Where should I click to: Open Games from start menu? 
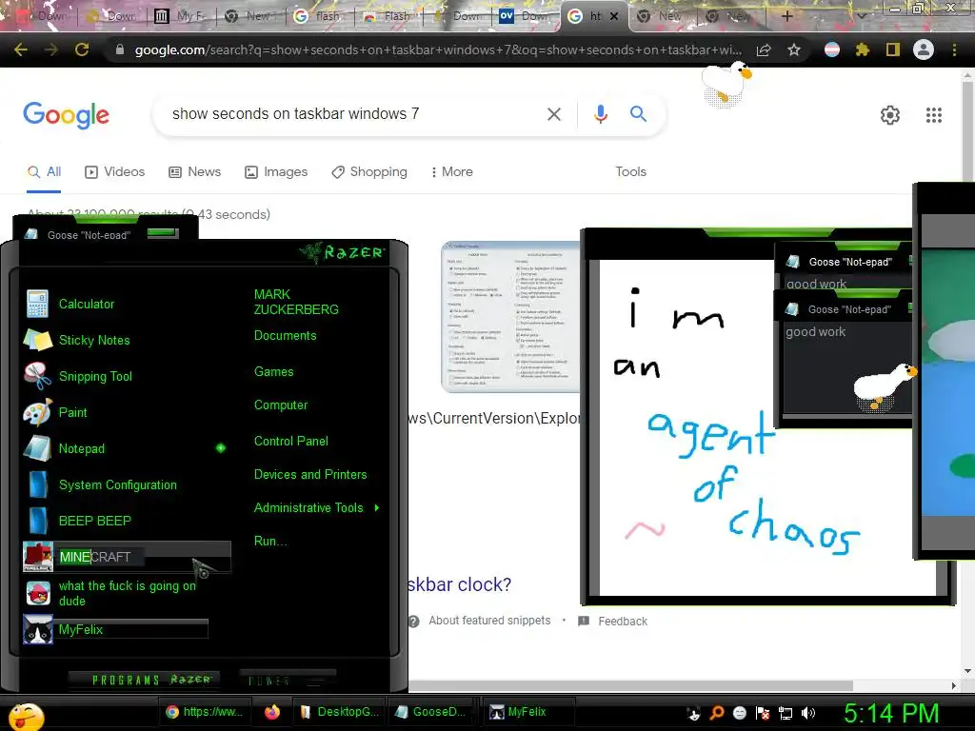coord(273,372)
